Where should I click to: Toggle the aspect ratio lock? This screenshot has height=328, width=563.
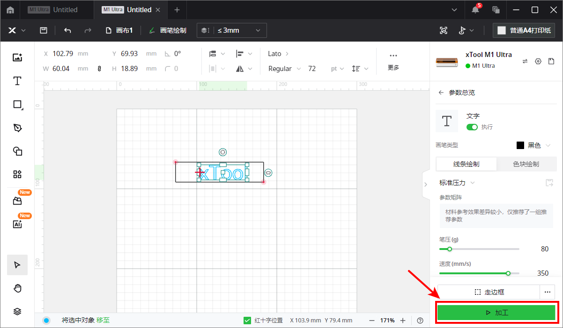tap(99, 69)
